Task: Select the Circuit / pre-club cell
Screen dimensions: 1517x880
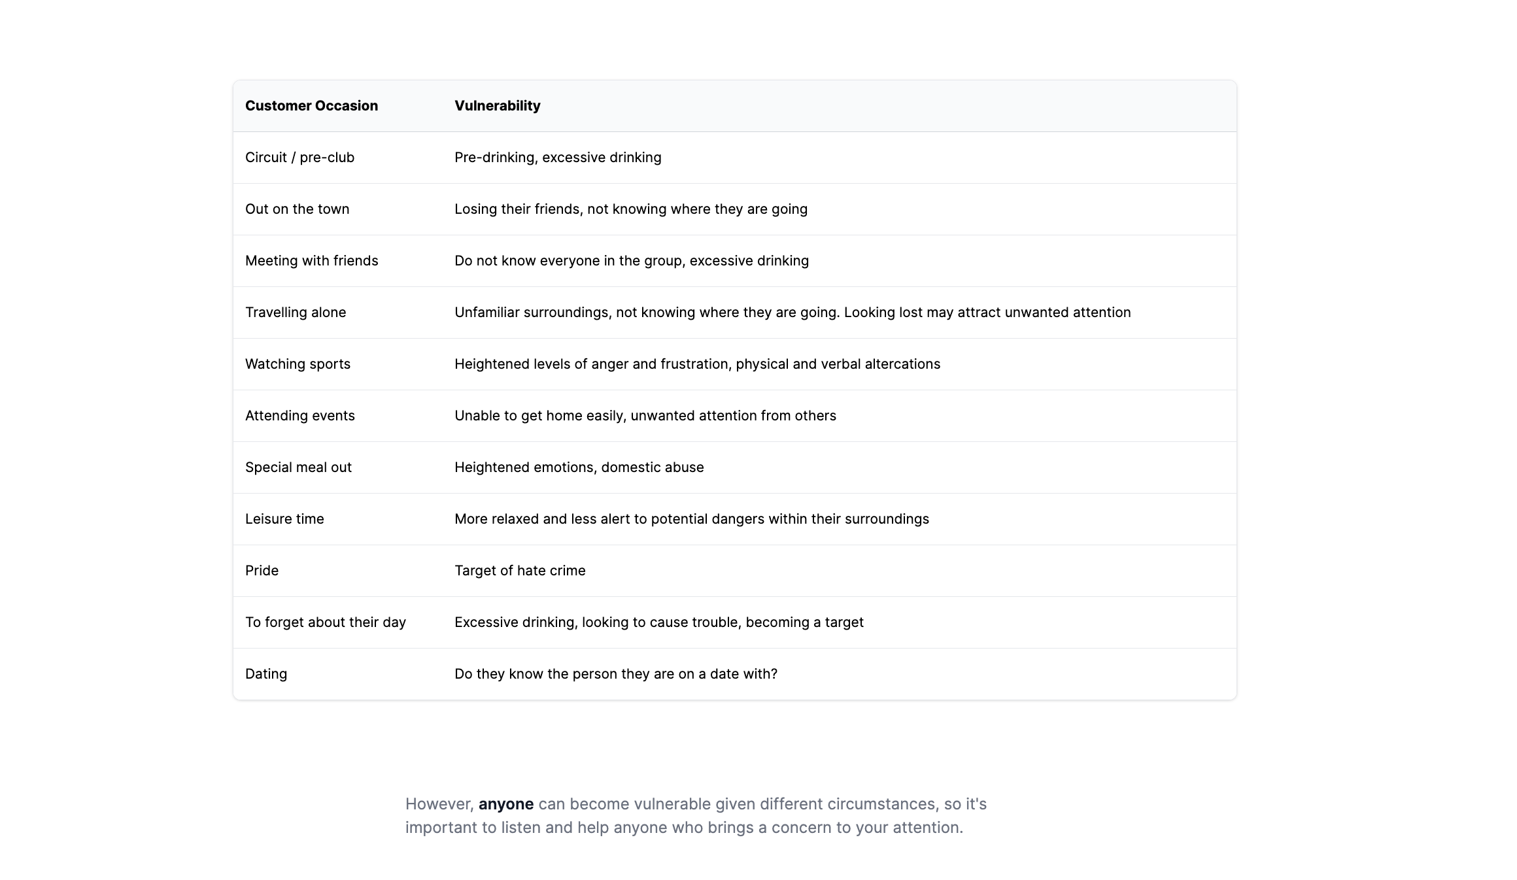Action: [299, 158]
